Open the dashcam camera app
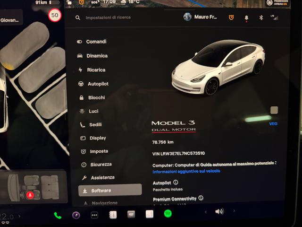 76,215
